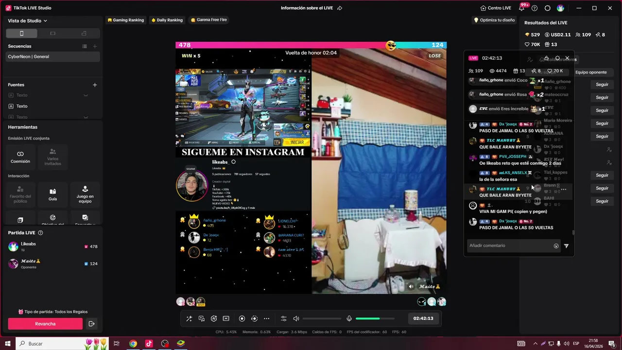The image size is (622, 350).
Task: Open the Gaming Ranking tab
Action: click(125, 20)
